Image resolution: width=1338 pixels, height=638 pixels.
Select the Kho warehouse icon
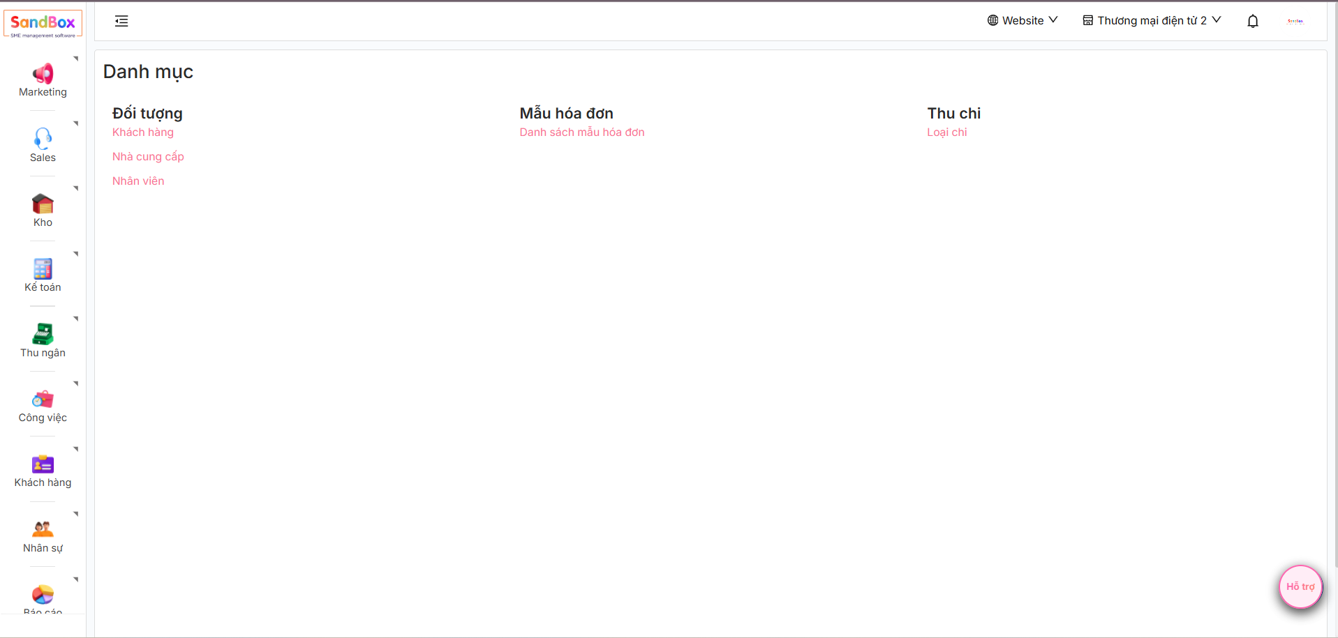click(43, 204)
